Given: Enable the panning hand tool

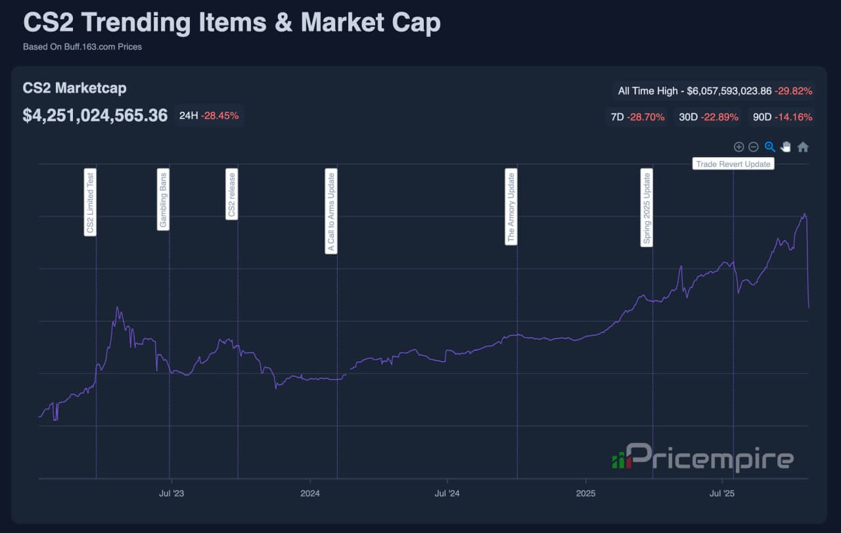Looking at the screenshot, I should point(786,147).
